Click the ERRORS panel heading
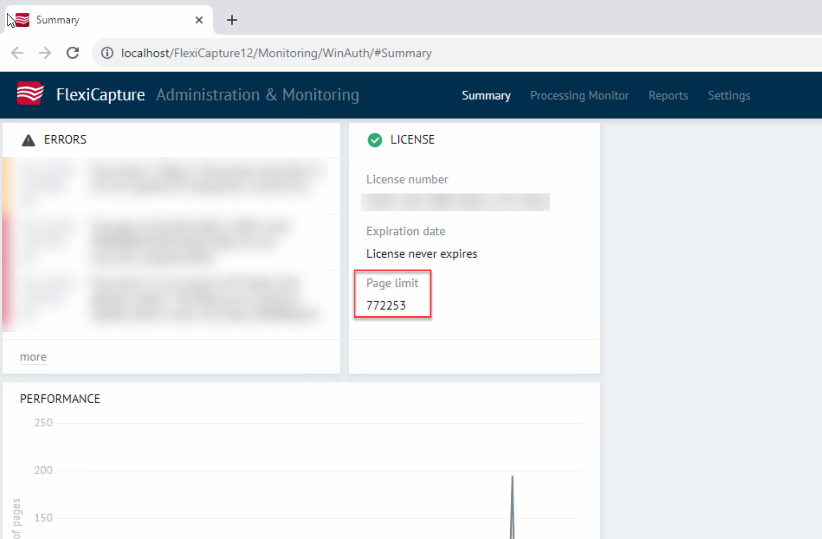 click(65, 139)
